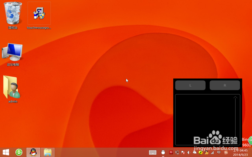Click the Sogou input S tray icon
252x157 pixels.
pos(226,152)
